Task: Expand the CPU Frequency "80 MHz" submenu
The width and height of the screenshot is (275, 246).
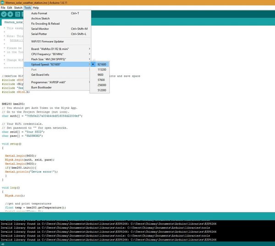Action: (57, 54)
